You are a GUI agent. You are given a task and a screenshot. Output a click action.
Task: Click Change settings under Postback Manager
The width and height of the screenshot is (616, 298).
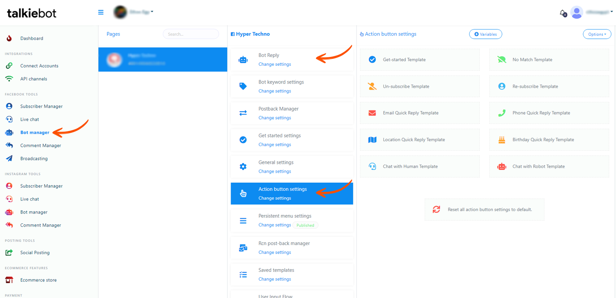pyautogui.click(x=275, y=118)
